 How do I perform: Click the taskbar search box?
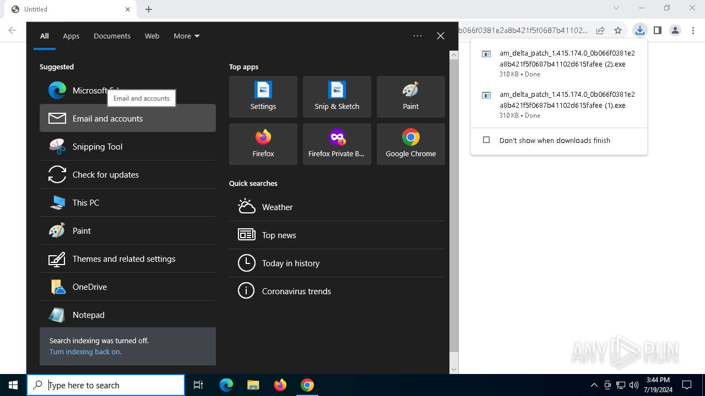(106, 385)
